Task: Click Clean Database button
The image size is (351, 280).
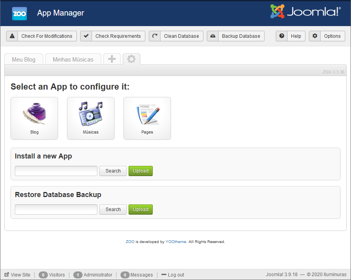Action: 176,36
